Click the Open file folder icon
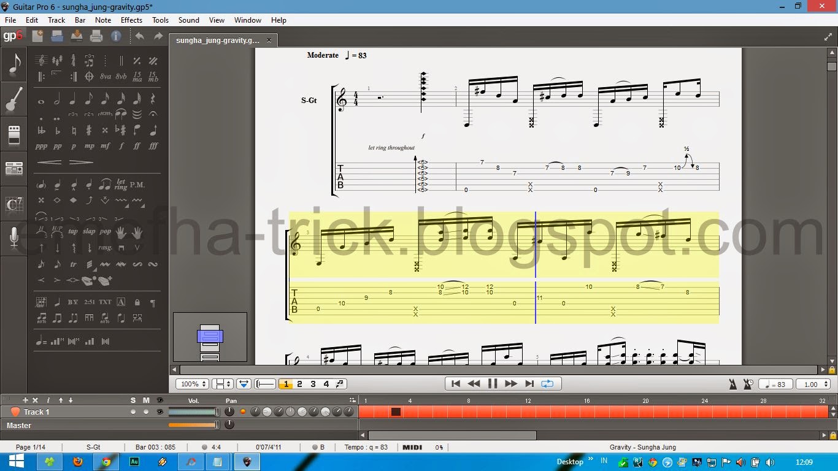838x471 pixels. [57, 36]
